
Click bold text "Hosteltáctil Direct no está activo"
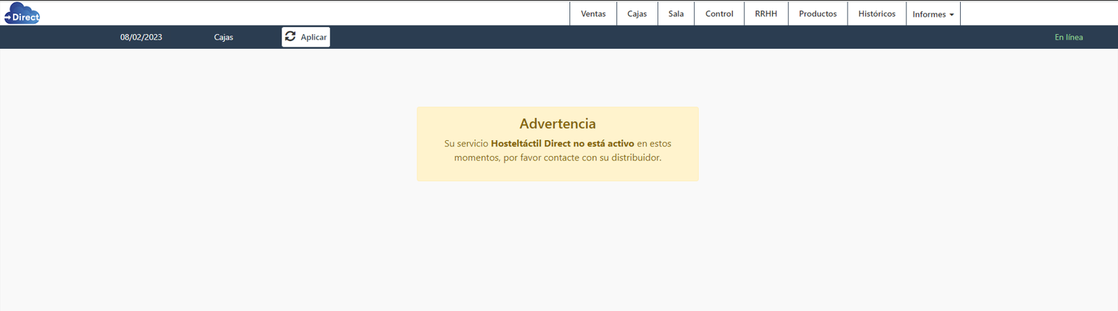(x=562, y=144)
